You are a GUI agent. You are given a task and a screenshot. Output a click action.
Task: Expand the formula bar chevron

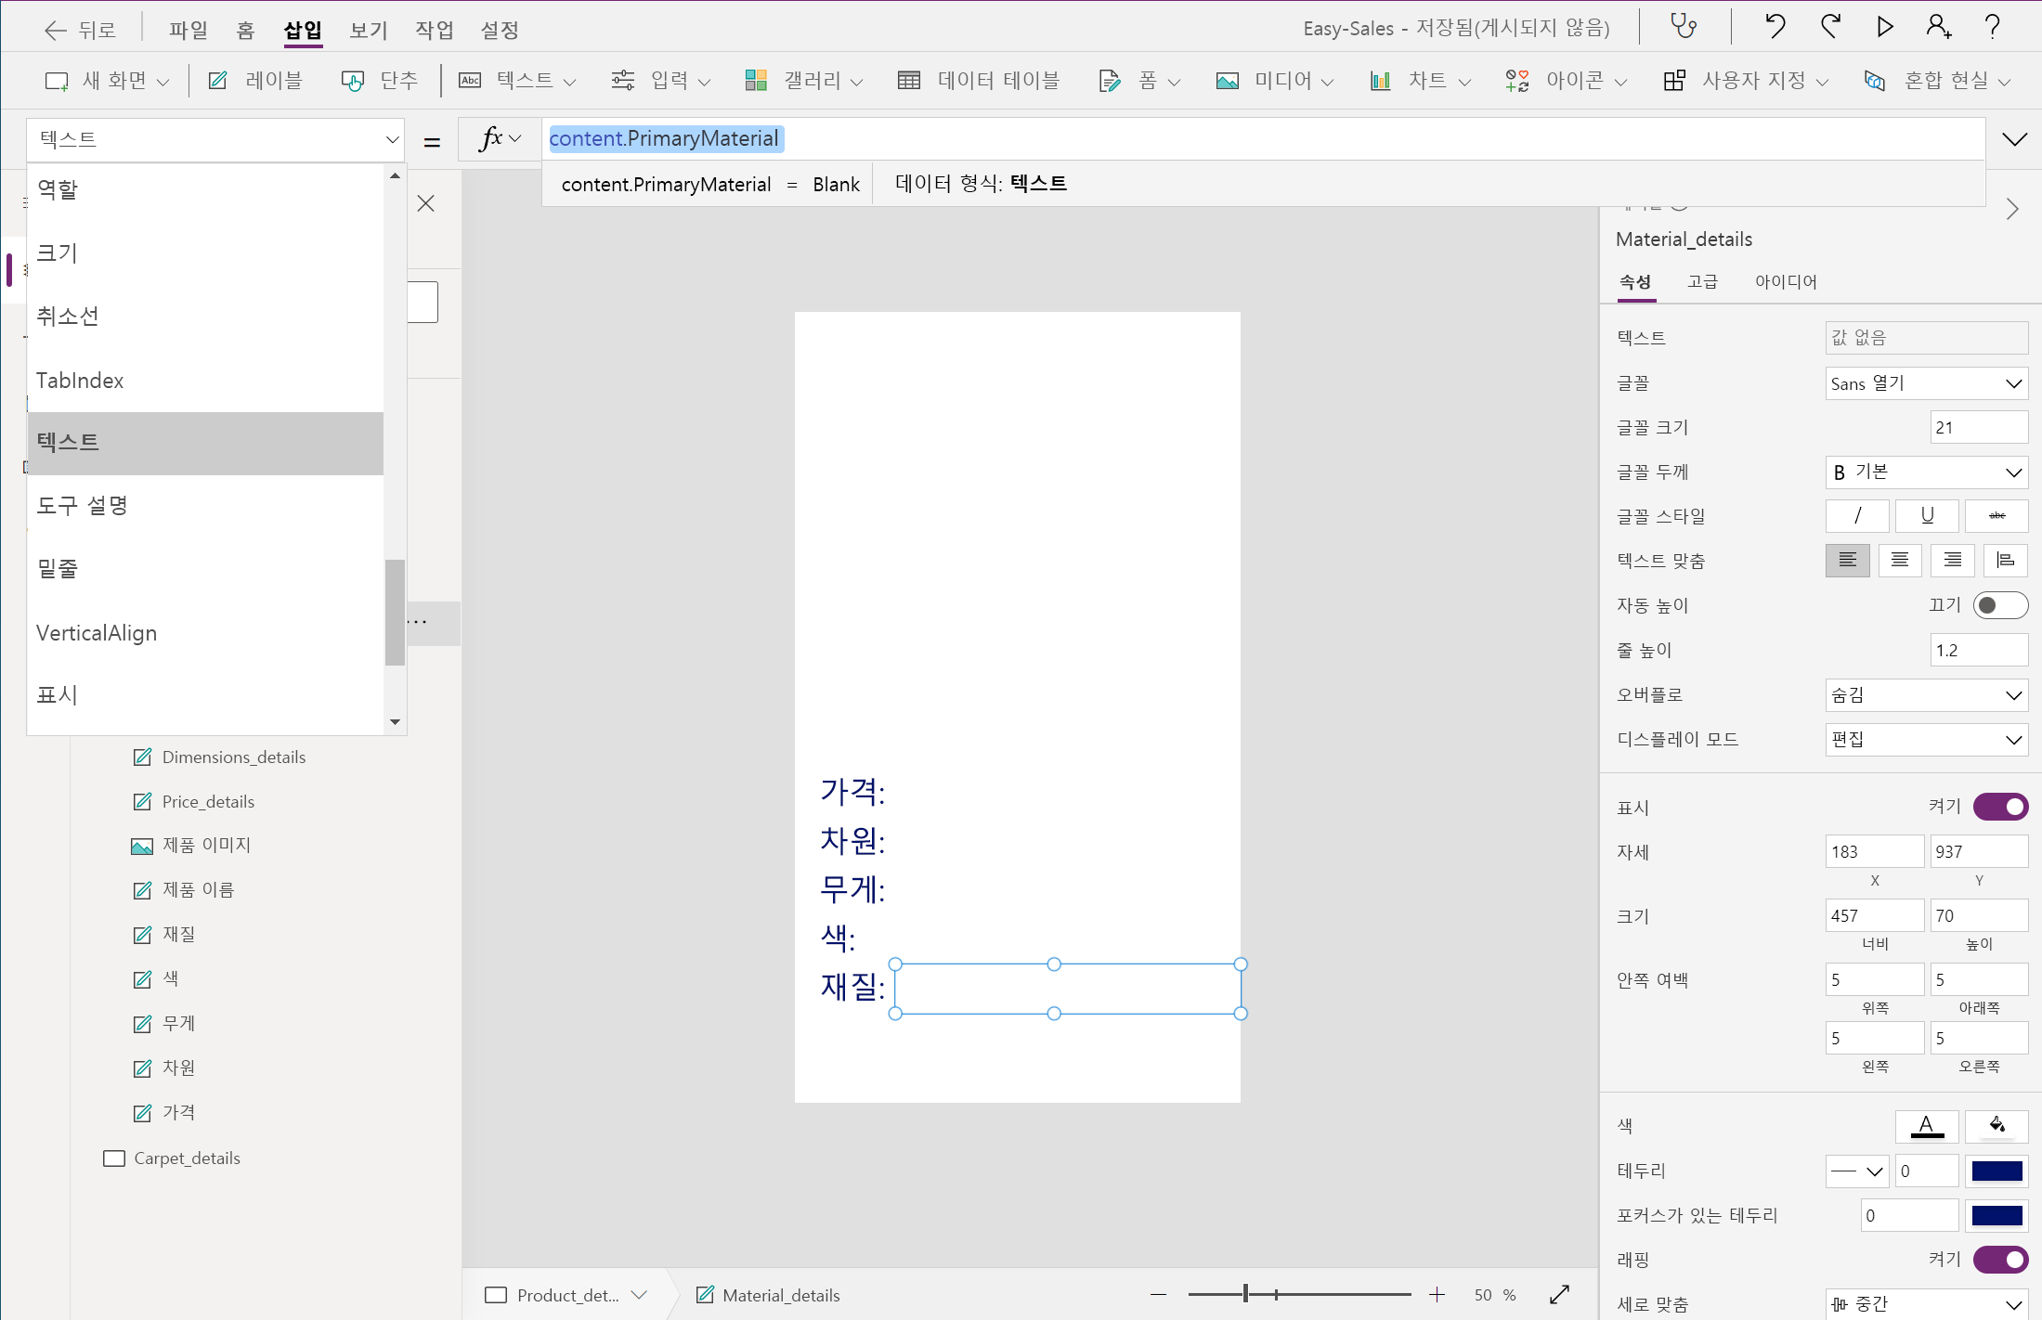(x=2014, y=139)
